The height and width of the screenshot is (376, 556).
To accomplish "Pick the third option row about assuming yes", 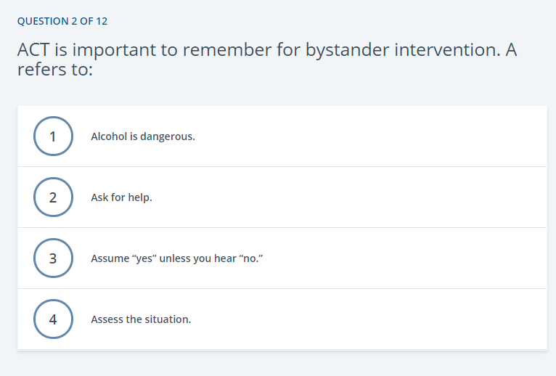I will click(282, 258).
